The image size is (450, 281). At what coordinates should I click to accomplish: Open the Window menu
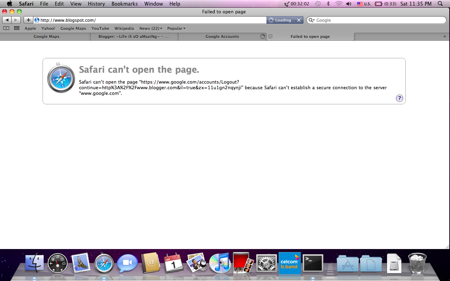[x=154, y=4]
